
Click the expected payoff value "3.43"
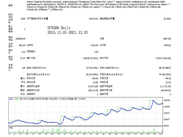pos(96,52)
